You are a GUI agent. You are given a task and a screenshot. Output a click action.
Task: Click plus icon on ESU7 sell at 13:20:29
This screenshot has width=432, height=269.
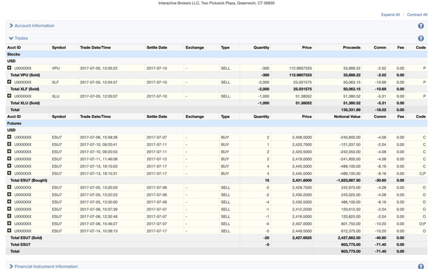click(x=9, y=187)
